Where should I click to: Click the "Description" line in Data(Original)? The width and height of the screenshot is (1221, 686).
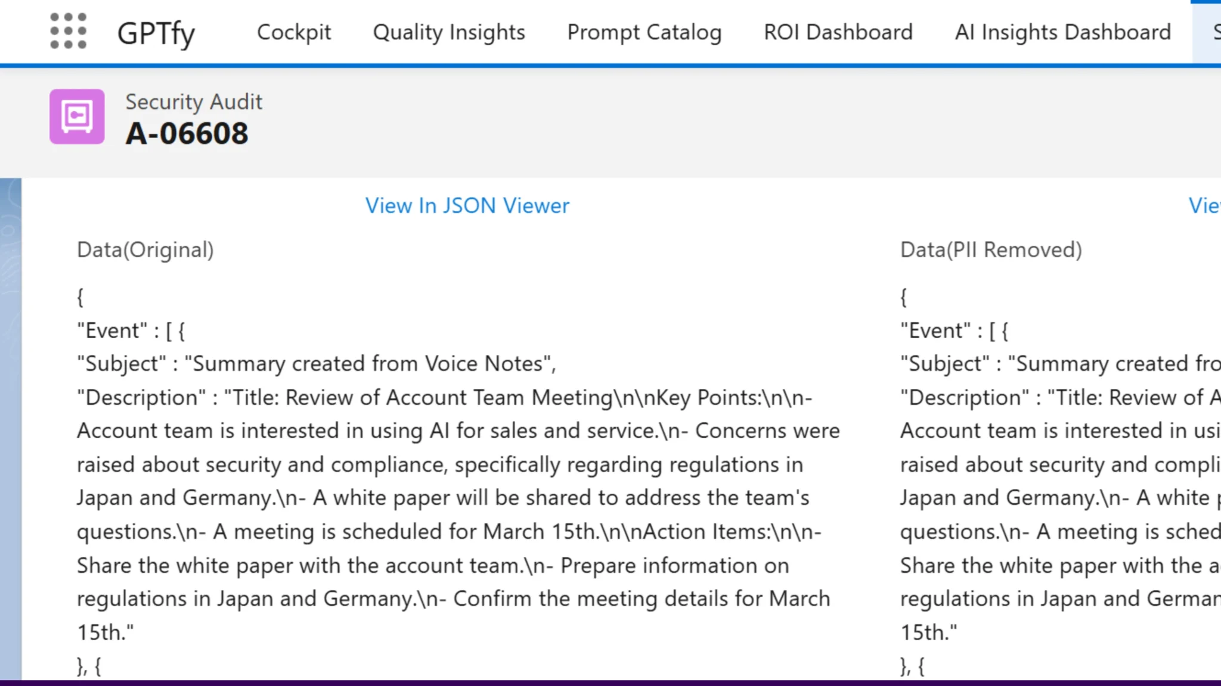(x=444, y=398)
